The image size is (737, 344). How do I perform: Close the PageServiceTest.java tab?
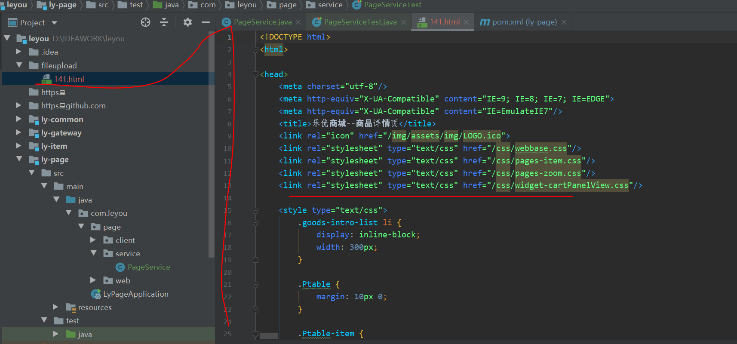click(403, 22)
